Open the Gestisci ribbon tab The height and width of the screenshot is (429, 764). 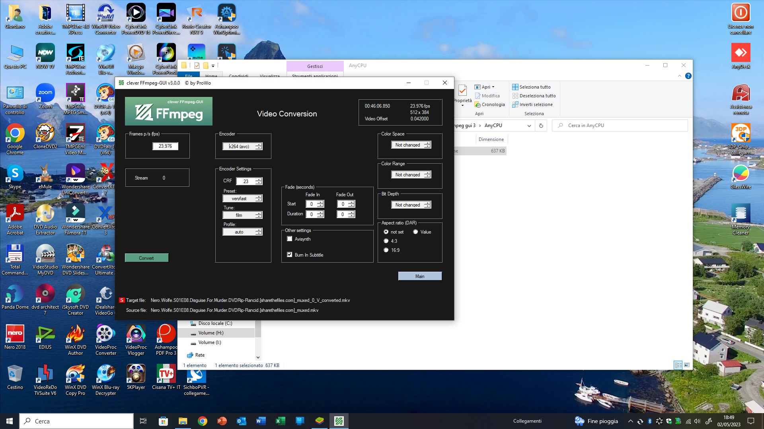315,66
